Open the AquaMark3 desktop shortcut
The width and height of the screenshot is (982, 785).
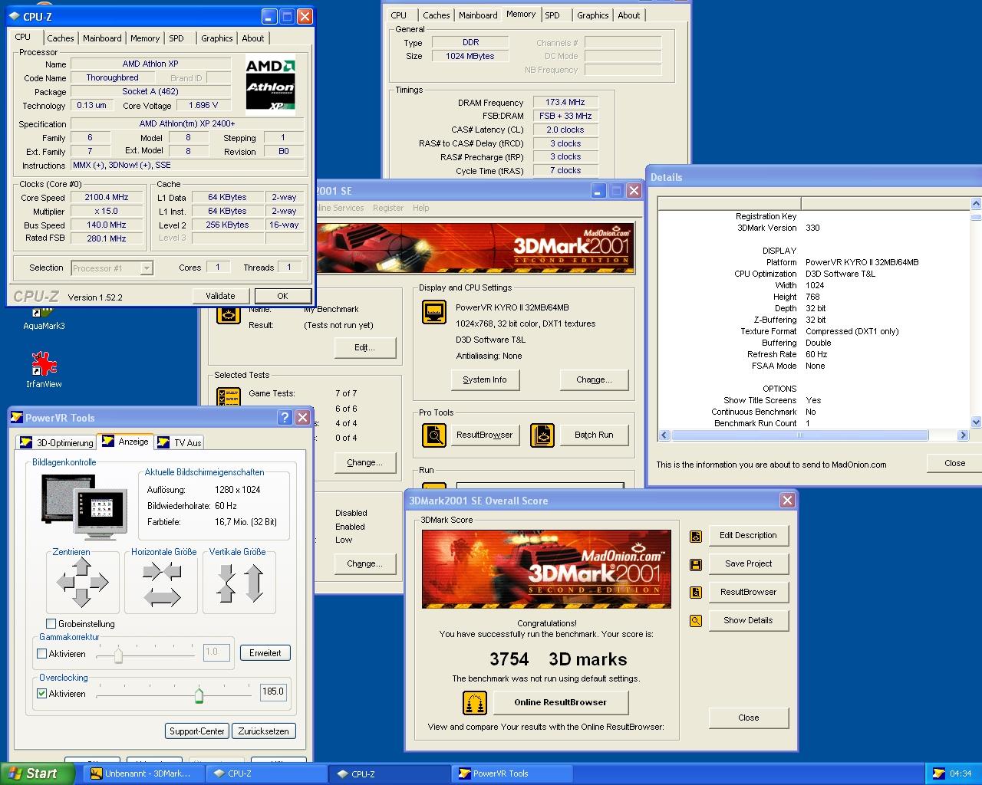(x=44, y=317)
